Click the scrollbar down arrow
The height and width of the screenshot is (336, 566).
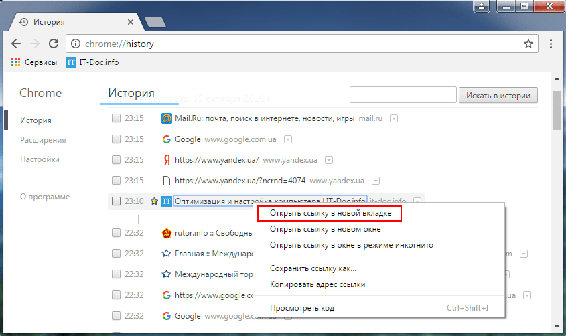pos(557,327)
